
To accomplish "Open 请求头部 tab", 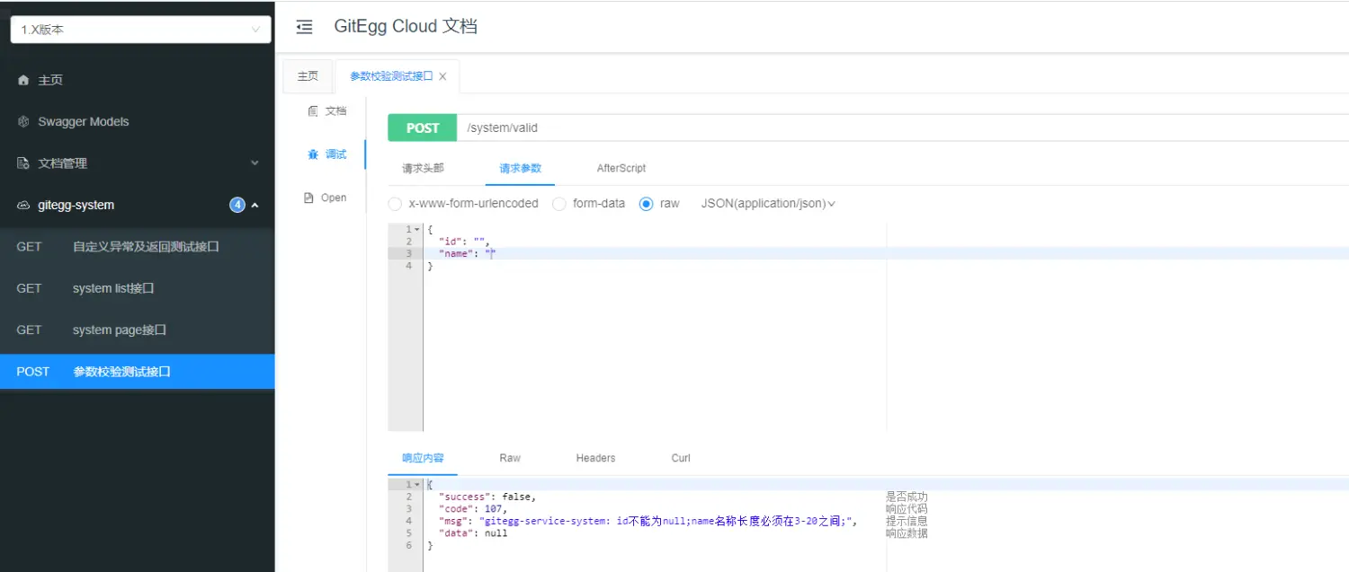I will [x=423, y=168].
